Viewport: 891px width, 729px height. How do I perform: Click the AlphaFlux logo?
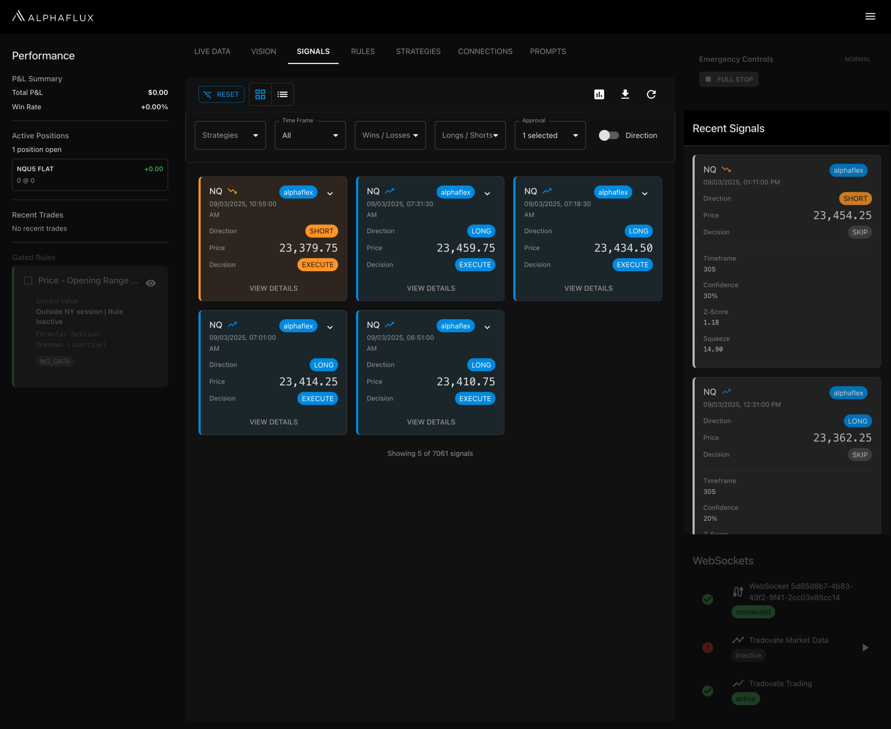pos(53,17)
